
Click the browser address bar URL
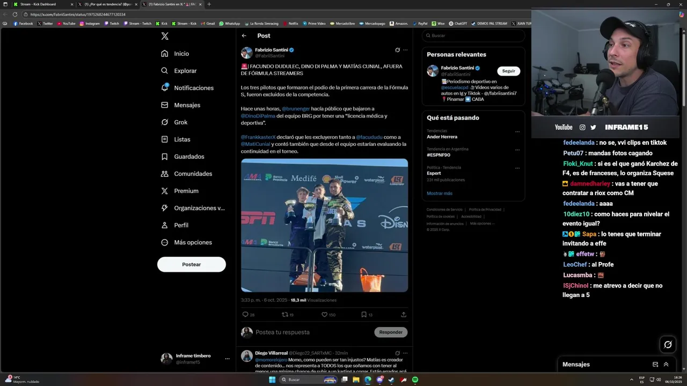[78, 14]
